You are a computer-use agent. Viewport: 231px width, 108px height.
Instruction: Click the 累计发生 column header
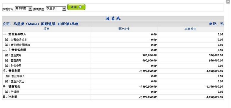[124, 29]
